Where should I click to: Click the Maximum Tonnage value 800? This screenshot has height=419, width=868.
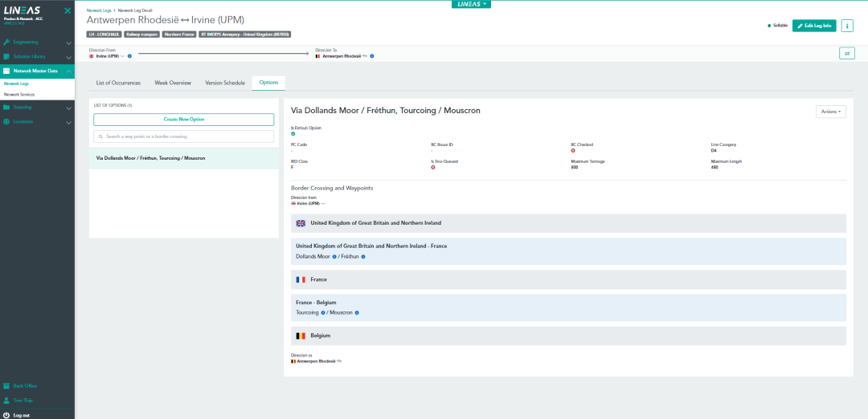pyautogui.click(x=574, y=167)
